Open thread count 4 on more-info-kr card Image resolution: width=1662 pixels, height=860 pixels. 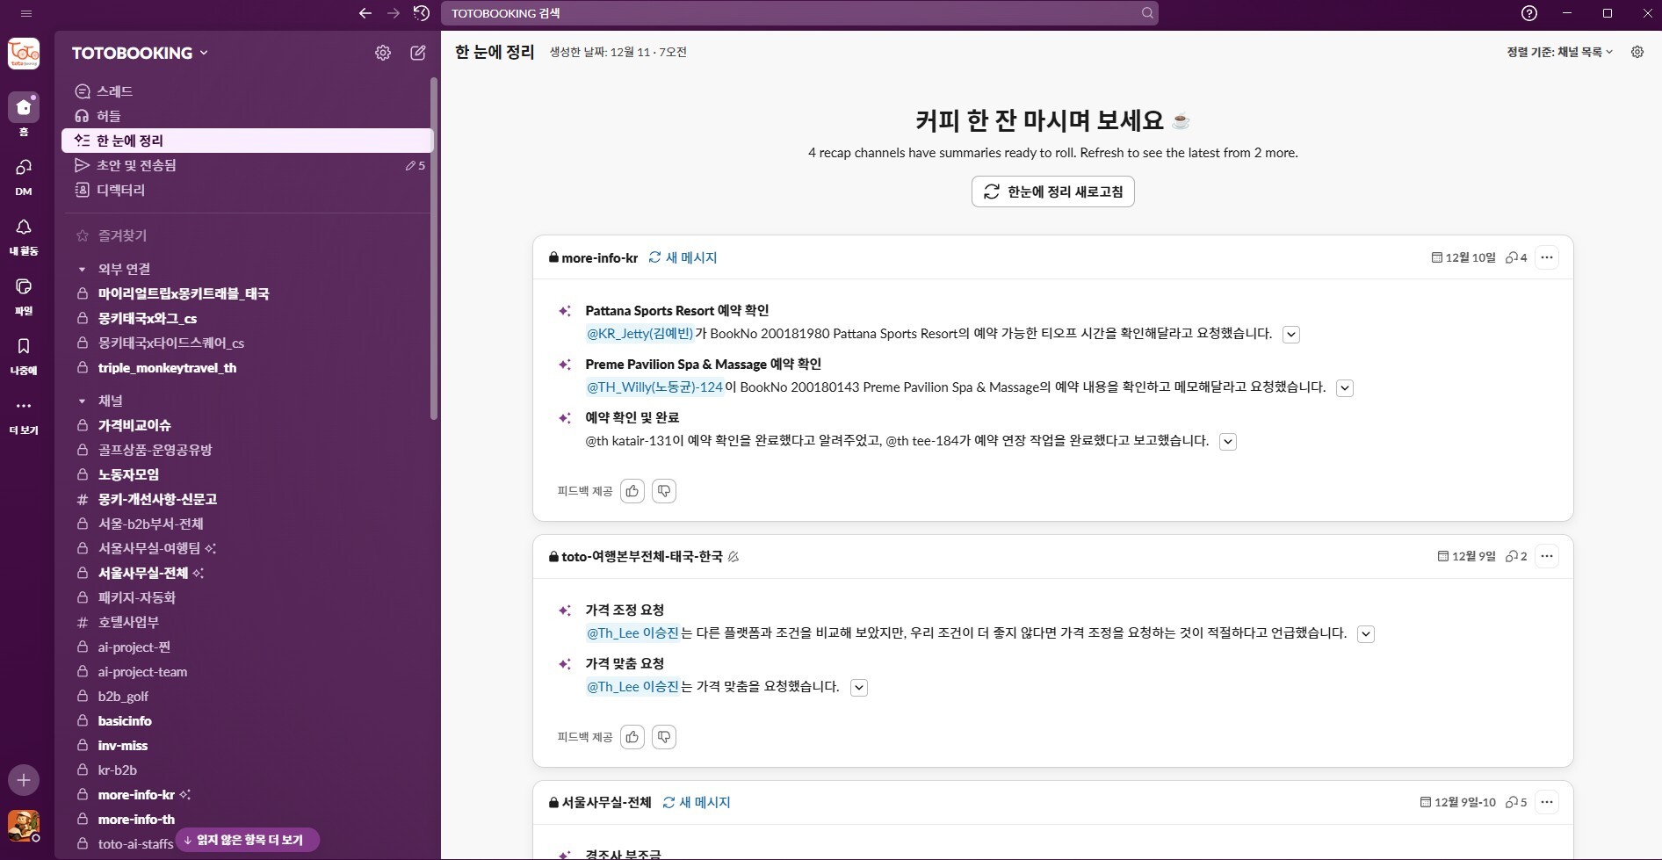pyautogui.click(x=1516, y=257)
